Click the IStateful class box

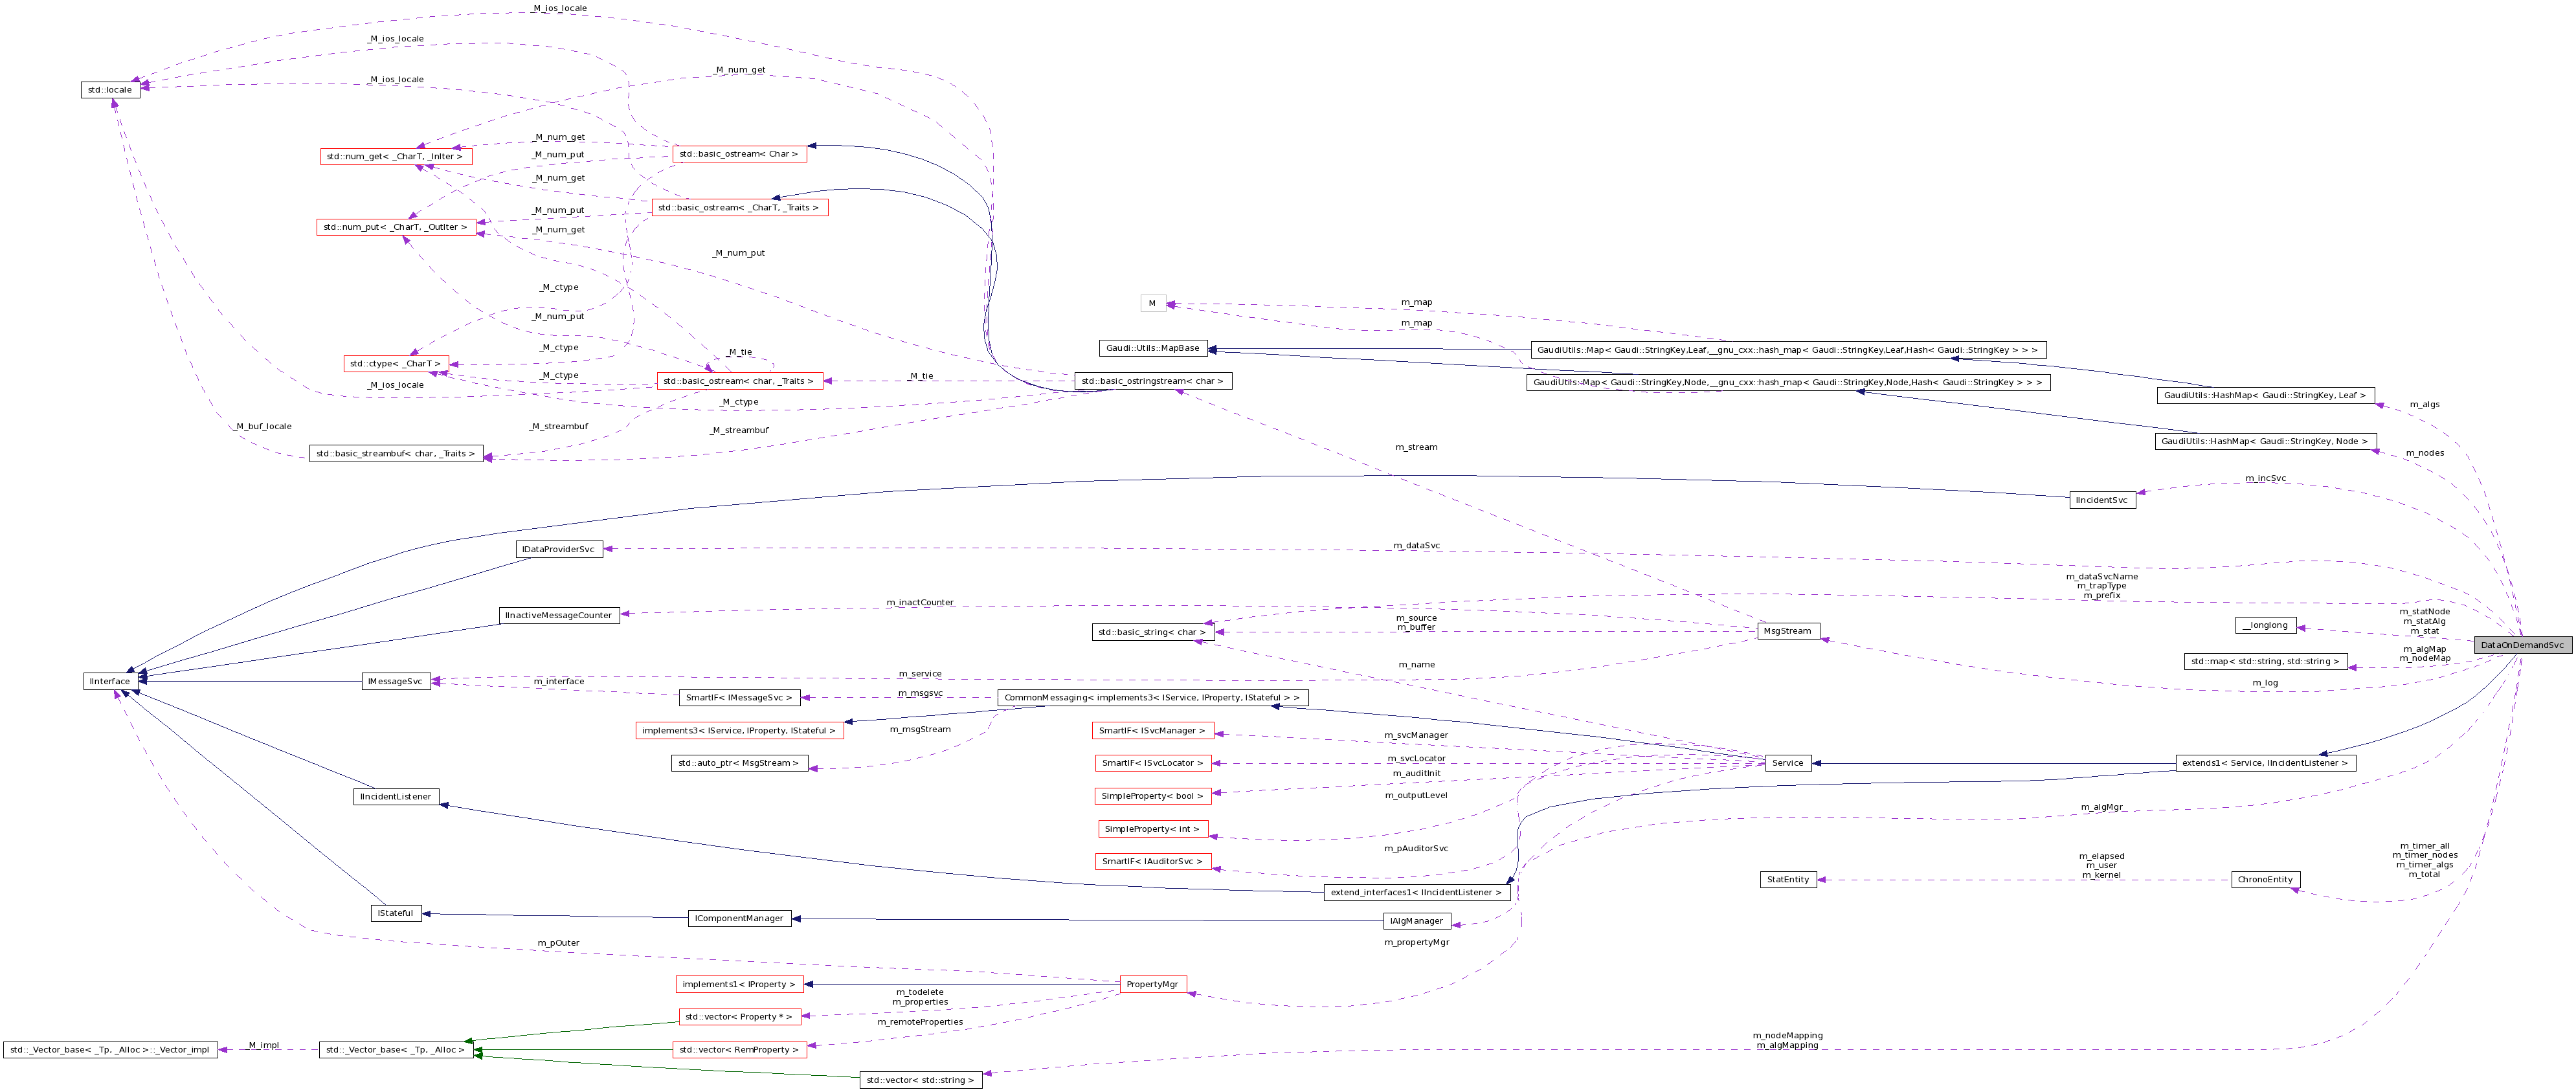[396, 912]
